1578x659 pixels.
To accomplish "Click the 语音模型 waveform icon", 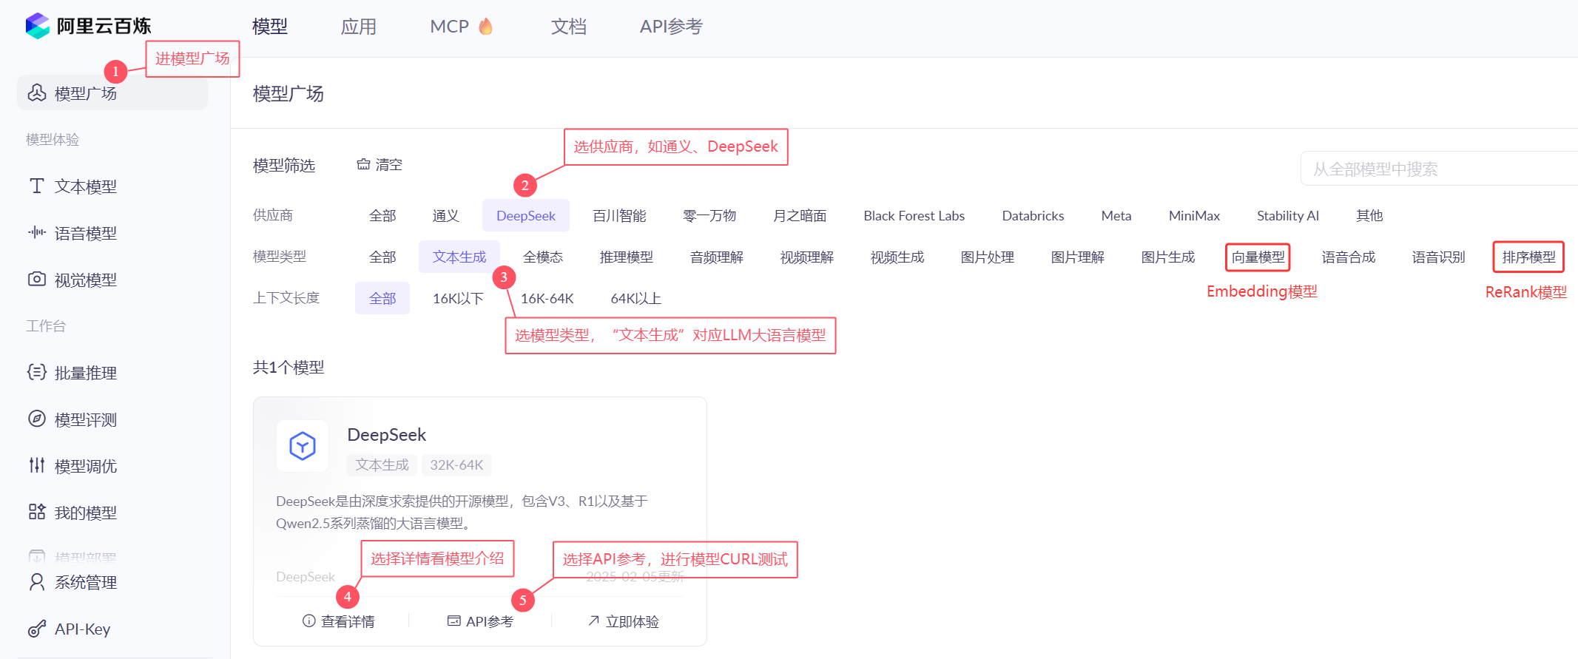I will pos(37,232).
